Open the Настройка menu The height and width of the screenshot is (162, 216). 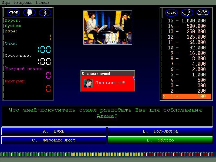[23, 2]
